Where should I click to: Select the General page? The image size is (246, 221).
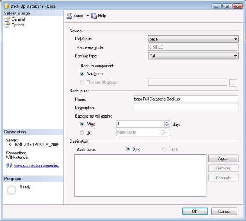pyautogui.click(x=18, y=19)
